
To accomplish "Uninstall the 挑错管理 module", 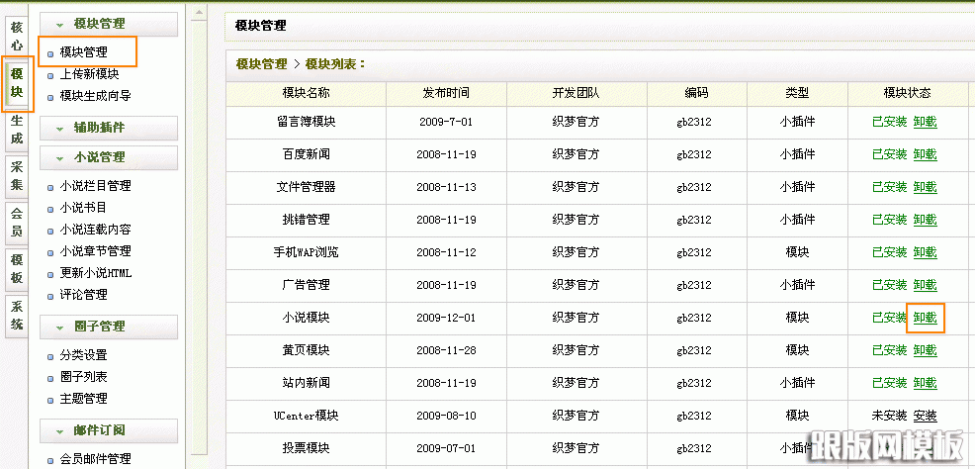I will (x=925, y=220).
